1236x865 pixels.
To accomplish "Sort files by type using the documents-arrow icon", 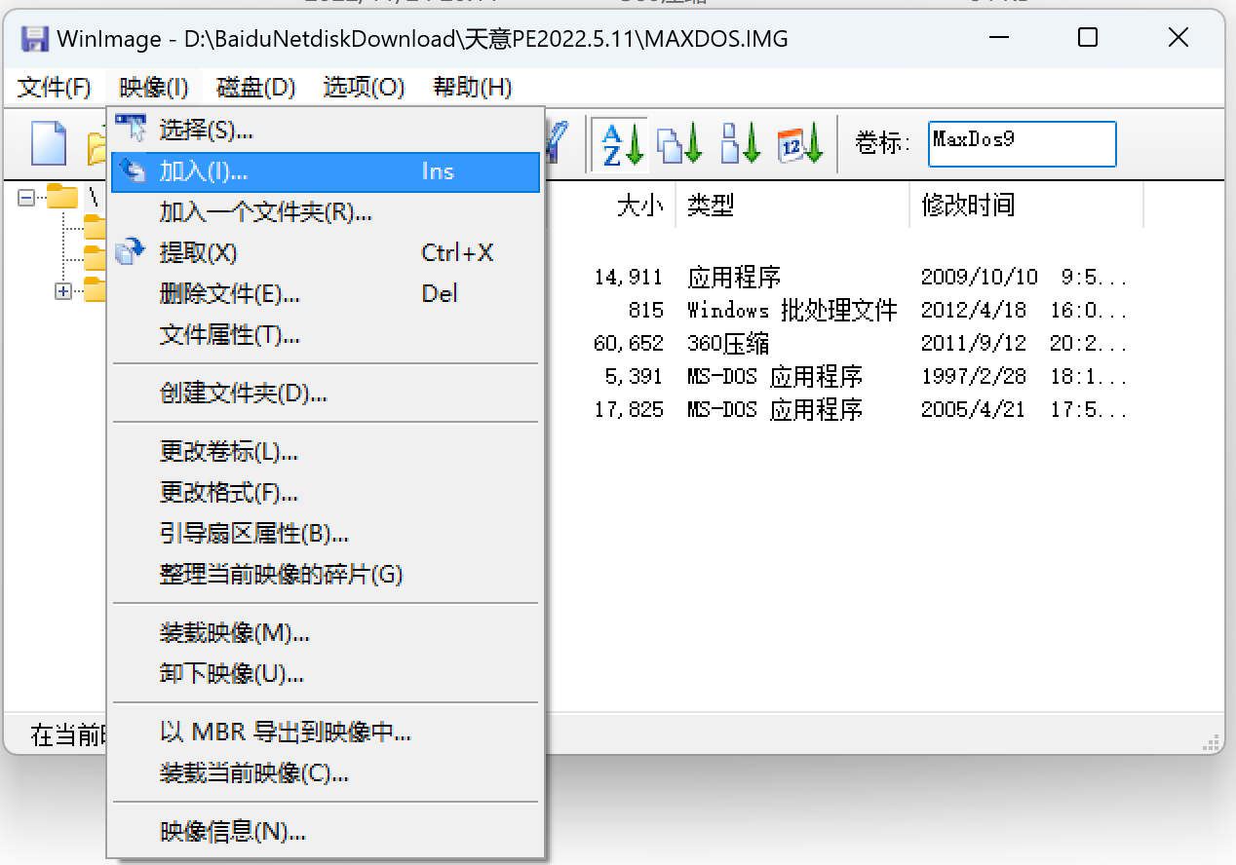I will coord(679,144).
